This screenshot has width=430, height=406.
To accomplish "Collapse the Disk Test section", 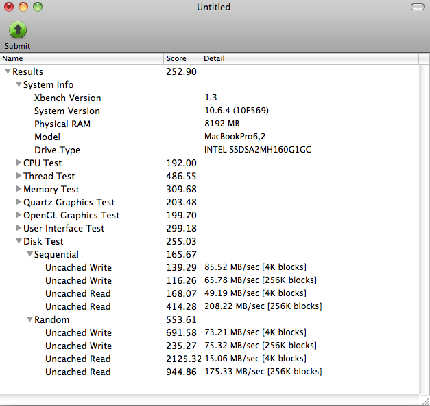I will [19, 241].
